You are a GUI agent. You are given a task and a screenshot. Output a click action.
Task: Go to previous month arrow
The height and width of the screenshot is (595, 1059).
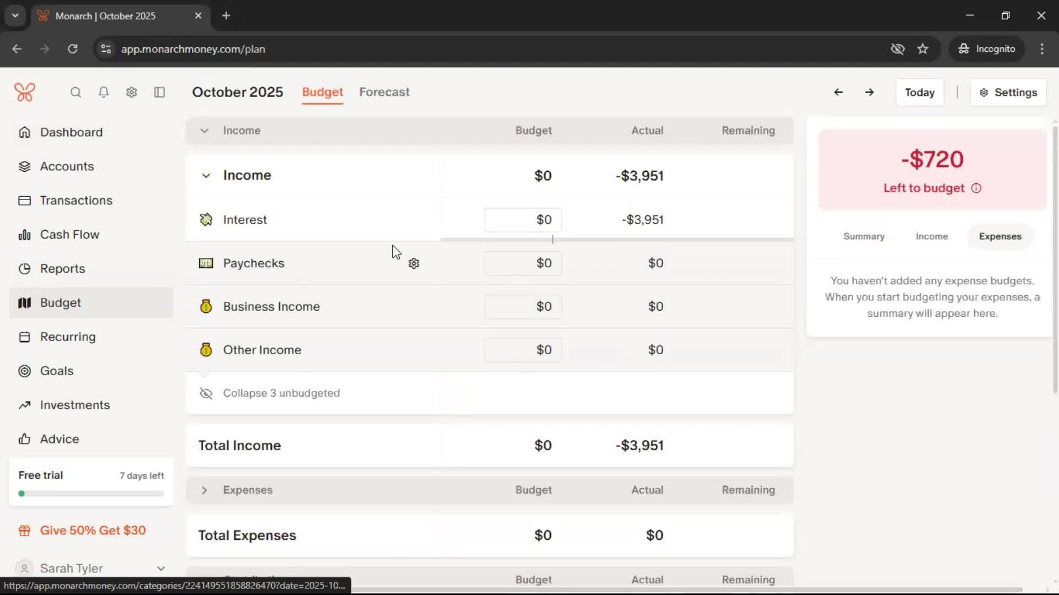click(x=838, y=93)
